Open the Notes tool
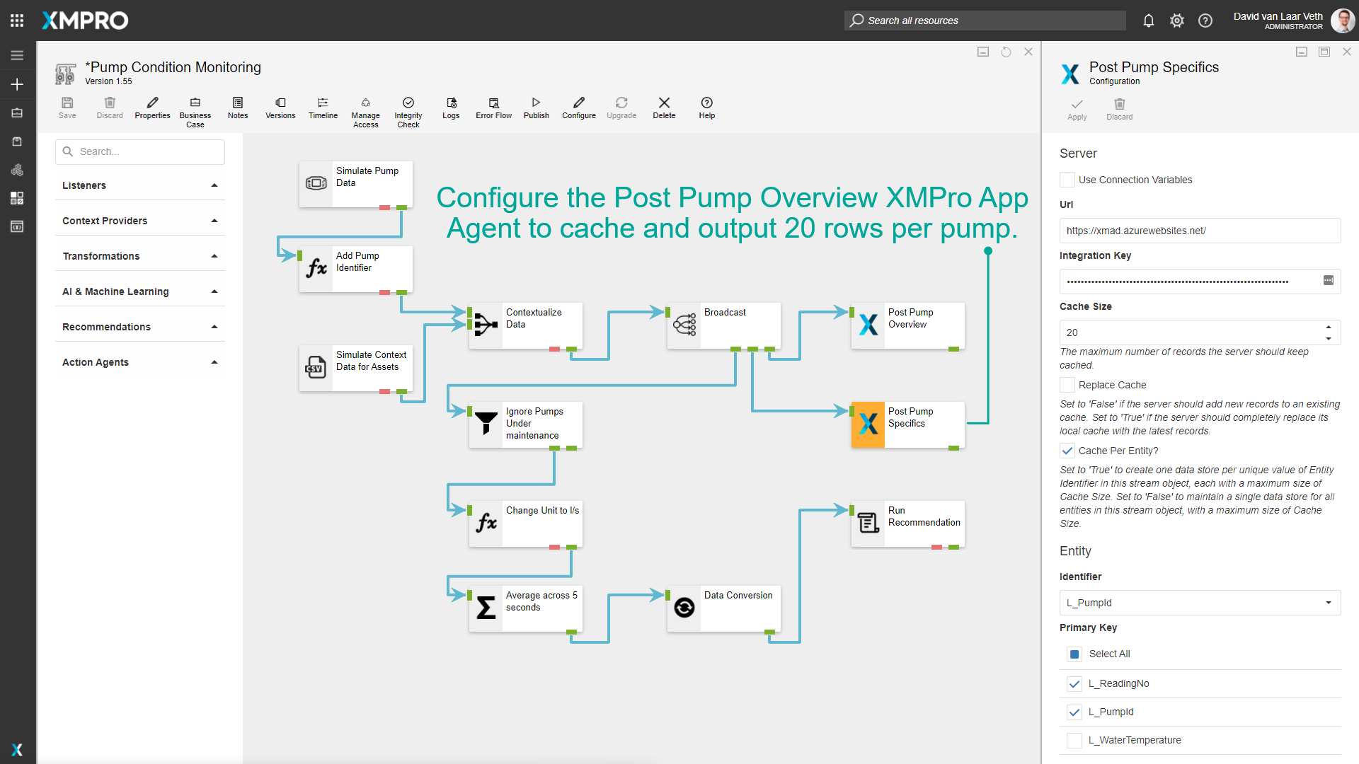The image size is (1359, 764). point(238,108)
